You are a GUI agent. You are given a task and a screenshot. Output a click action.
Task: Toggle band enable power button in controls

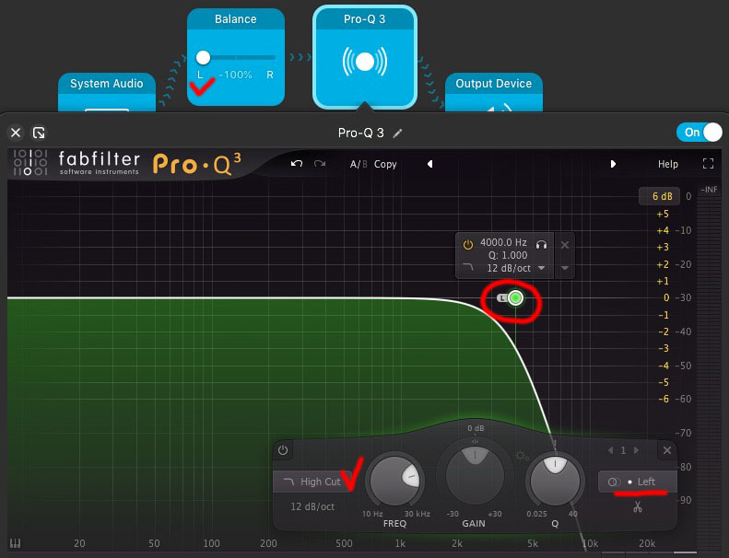[x=283, y=450]
